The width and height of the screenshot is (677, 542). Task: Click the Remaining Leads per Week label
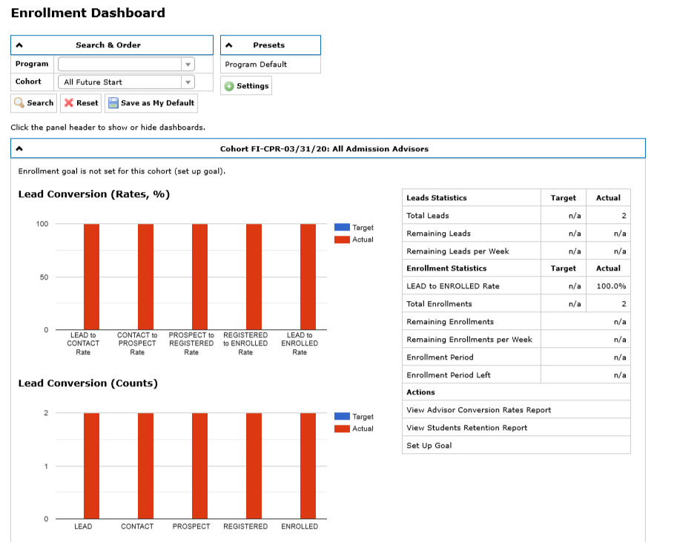click(458, 251)
